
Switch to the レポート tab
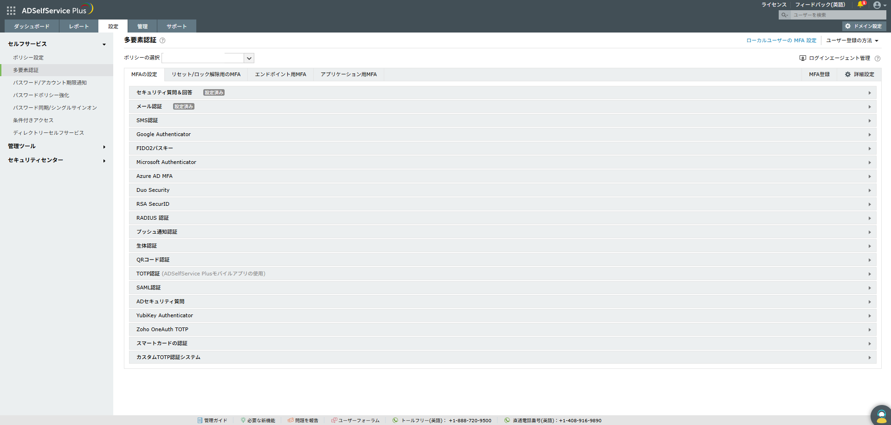point(79,26)
